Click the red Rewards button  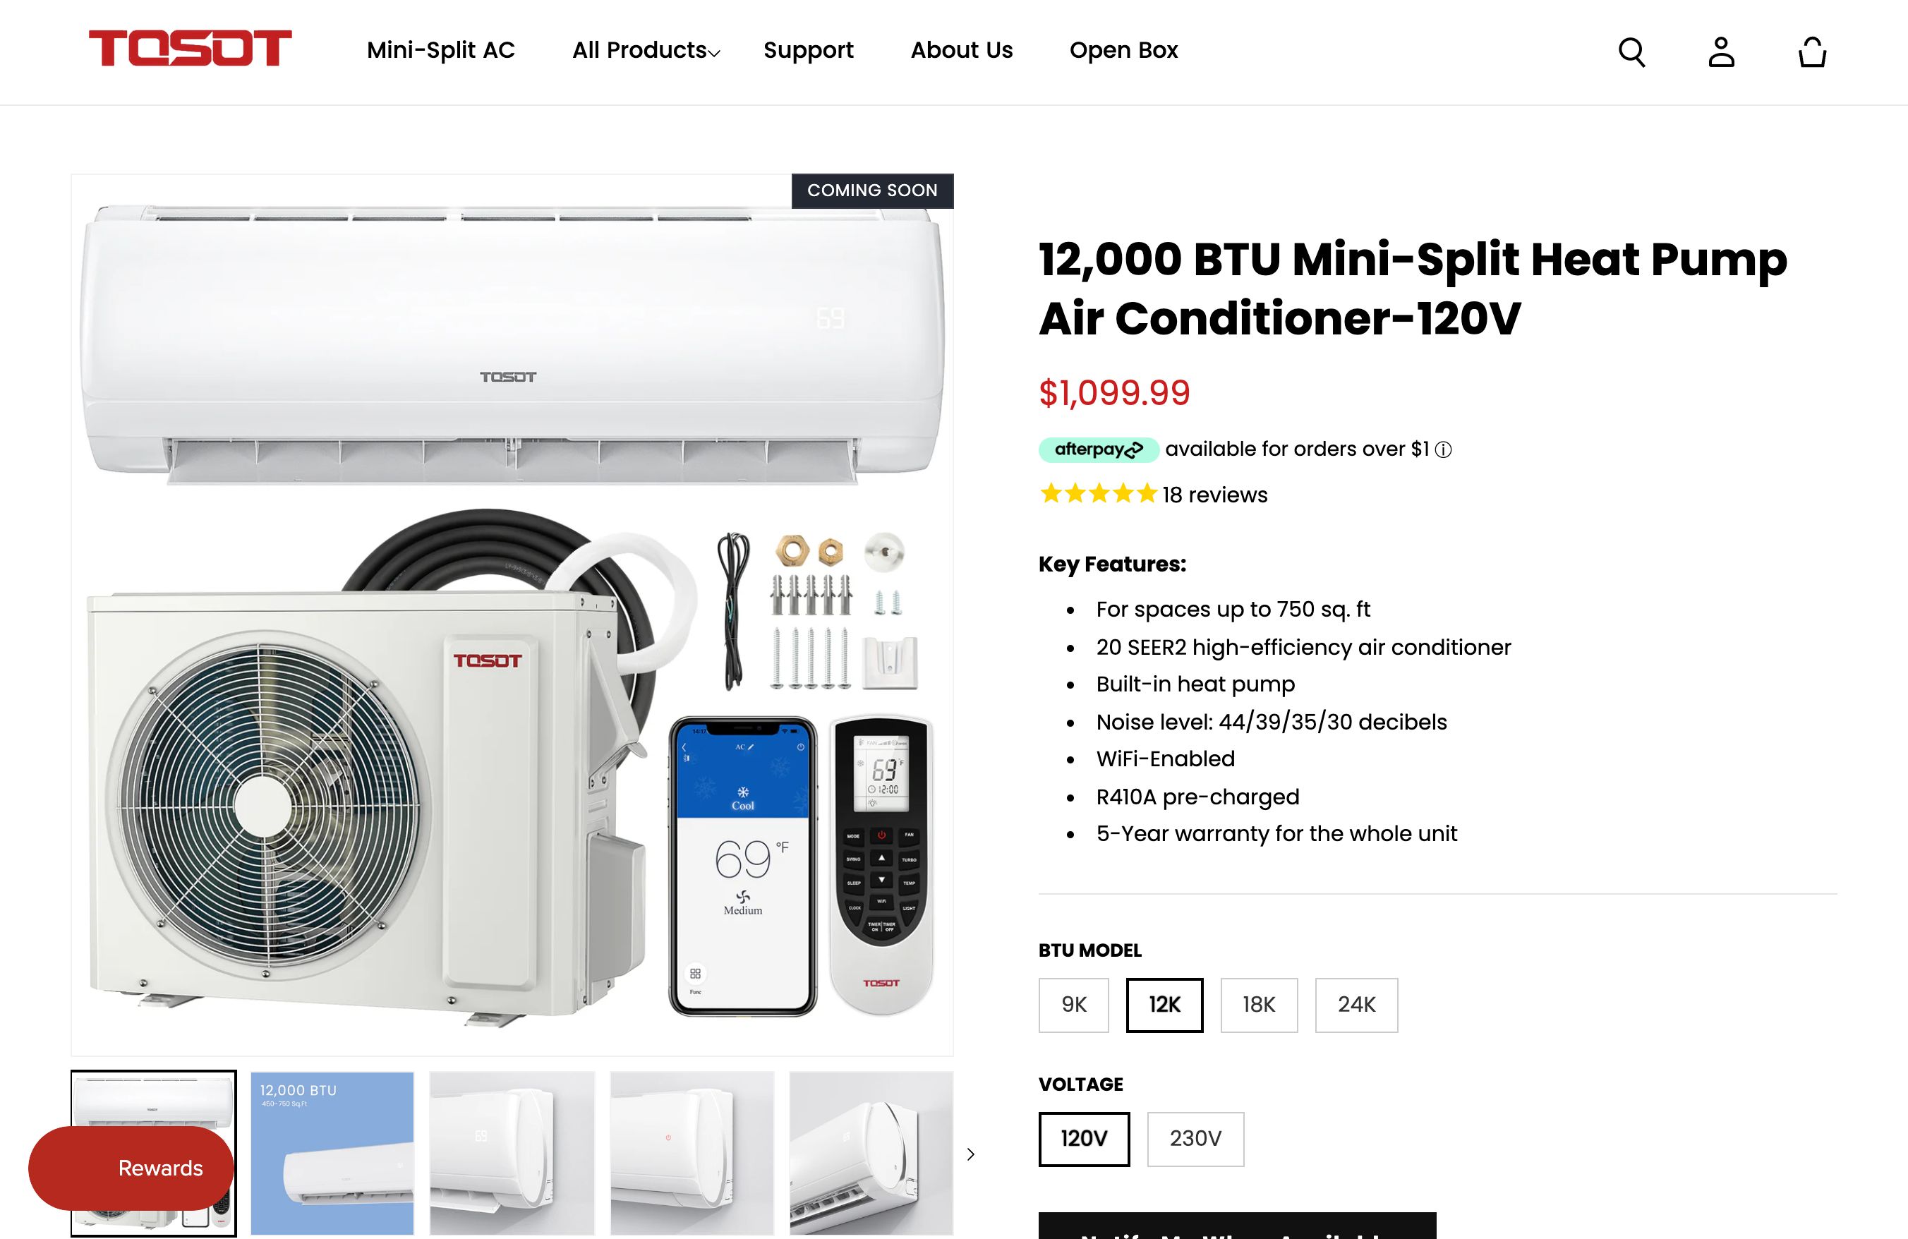[x=131, y=1168]
